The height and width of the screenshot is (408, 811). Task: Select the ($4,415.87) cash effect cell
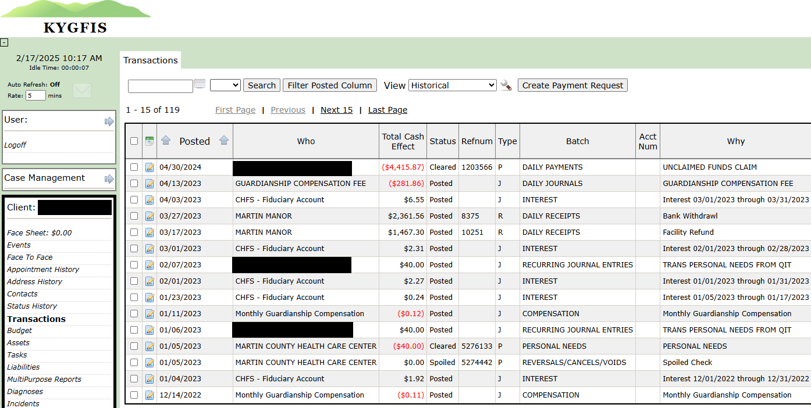click(x=403, y=167)
